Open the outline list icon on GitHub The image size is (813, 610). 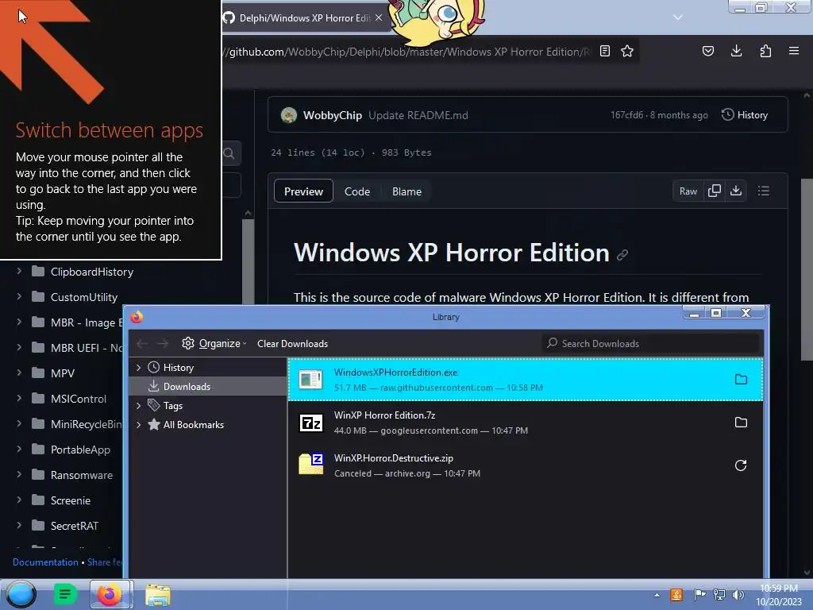pyautogui.click(x=763, y=191)
